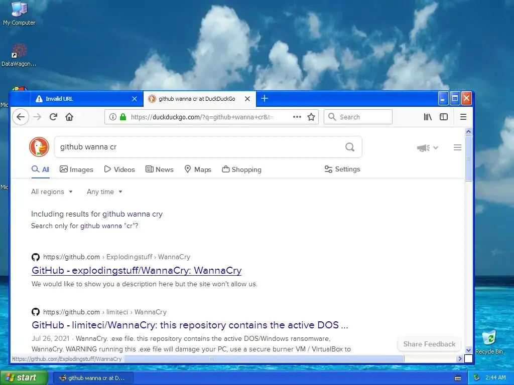The width and height of the screenshot is (514, 385).
Task: Open the Library icon in toolbar
Action: (428, 117)
